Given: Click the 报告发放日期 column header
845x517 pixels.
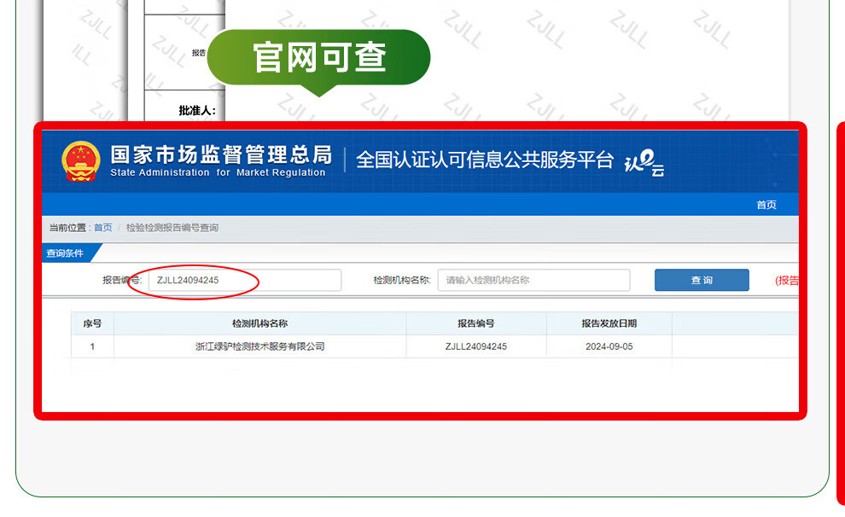Looking at the screenshot, I should tap(609, 323).
